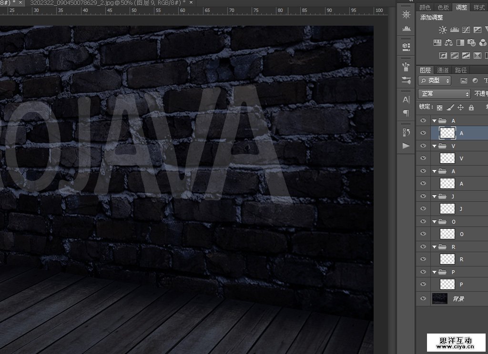
Task: Switch to the Swatches tab (色板)
Action: 443,7
